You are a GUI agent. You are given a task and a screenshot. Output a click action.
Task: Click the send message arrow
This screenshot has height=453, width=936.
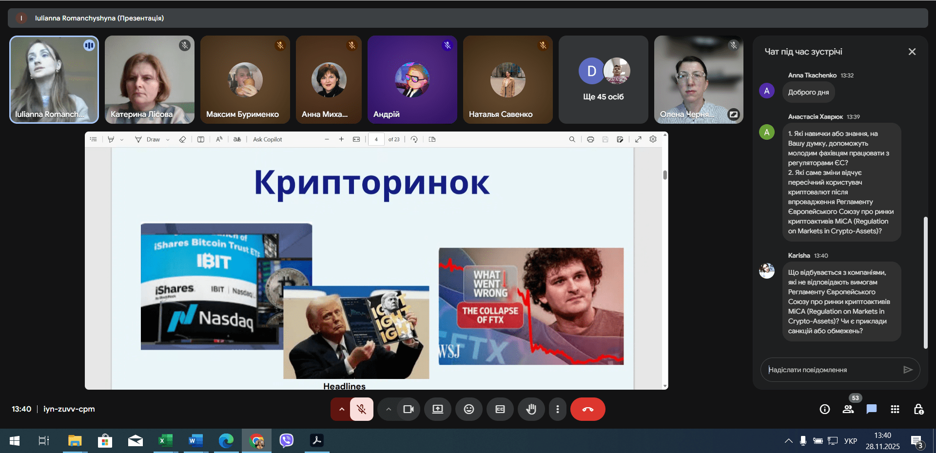pyautogui.click(x=907, y=370)
